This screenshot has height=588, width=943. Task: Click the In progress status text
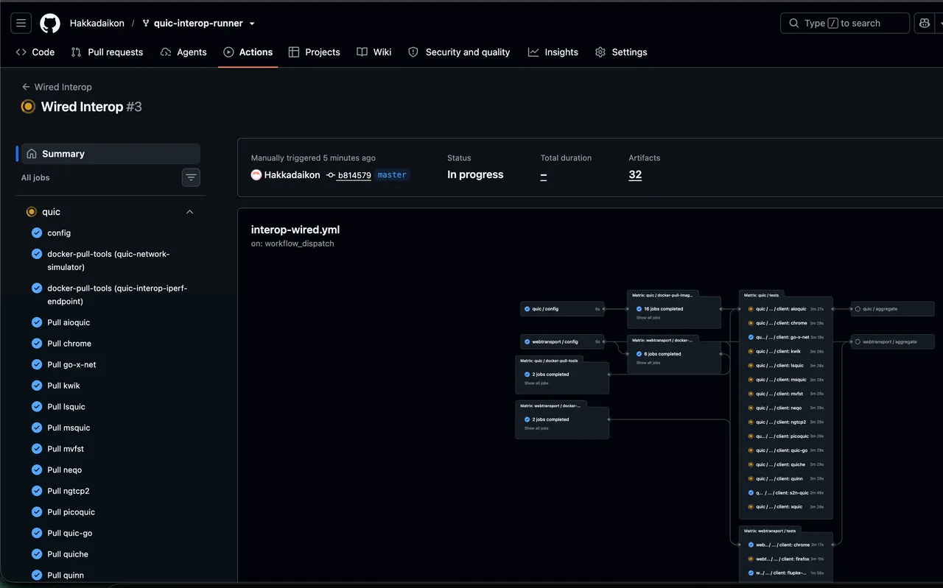coord(475,175)
